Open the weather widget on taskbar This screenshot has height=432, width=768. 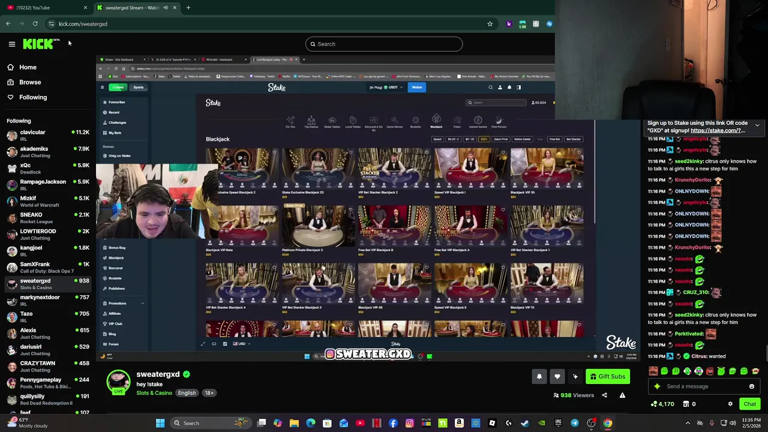[26, 423]
